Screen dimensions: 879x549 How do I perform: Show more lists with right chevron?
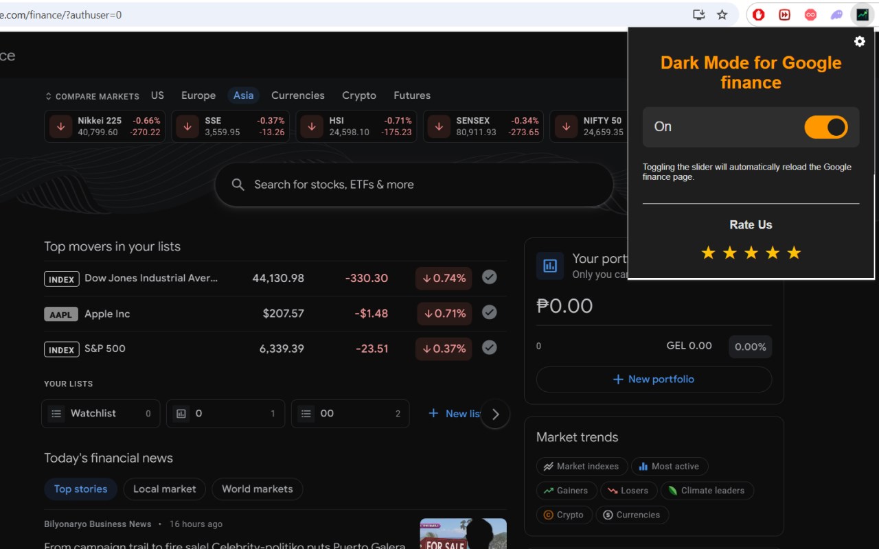tap(495, 414)
